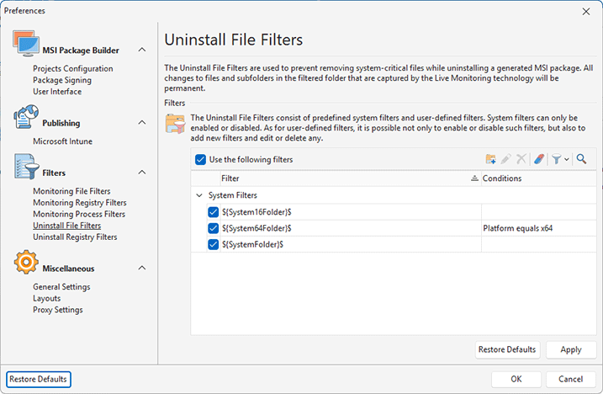This screenshot has height=394, width=603.
Task: Select the ${System16Folder}$ row text
Action: click(x=257, y=212)
